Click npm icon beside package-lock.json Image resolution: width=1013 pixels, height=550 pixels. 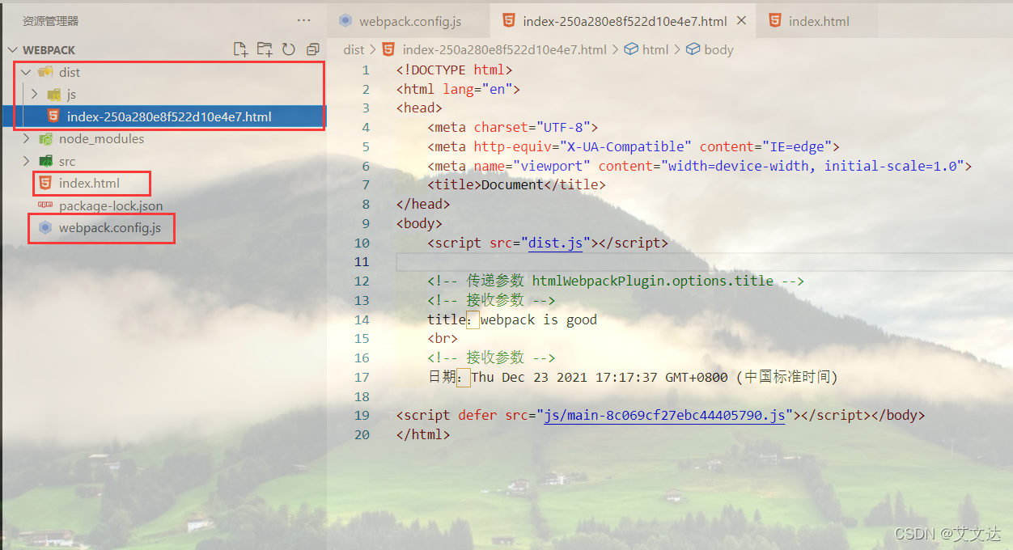pos(45,205)
